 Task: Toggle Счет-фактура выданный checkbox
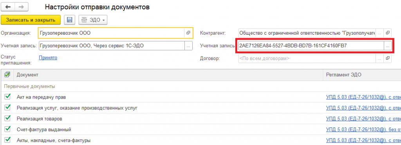8,129
